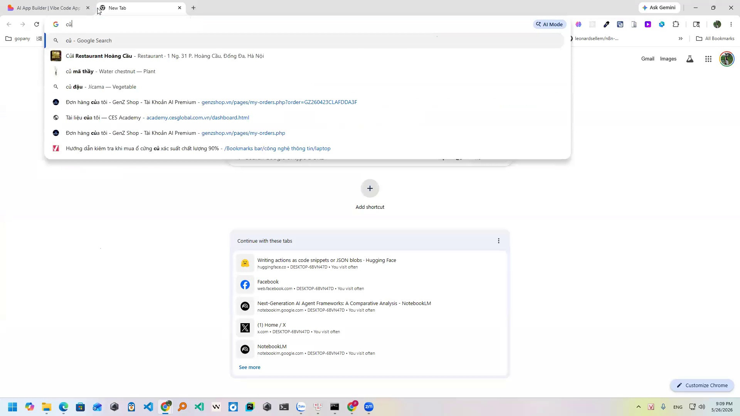This screenshot has width=740, height=416.
Task: Open the Chrome three-dot menu
Action: coord(731,24)
